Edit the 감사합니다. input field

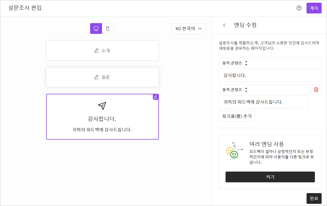(270, 75)
